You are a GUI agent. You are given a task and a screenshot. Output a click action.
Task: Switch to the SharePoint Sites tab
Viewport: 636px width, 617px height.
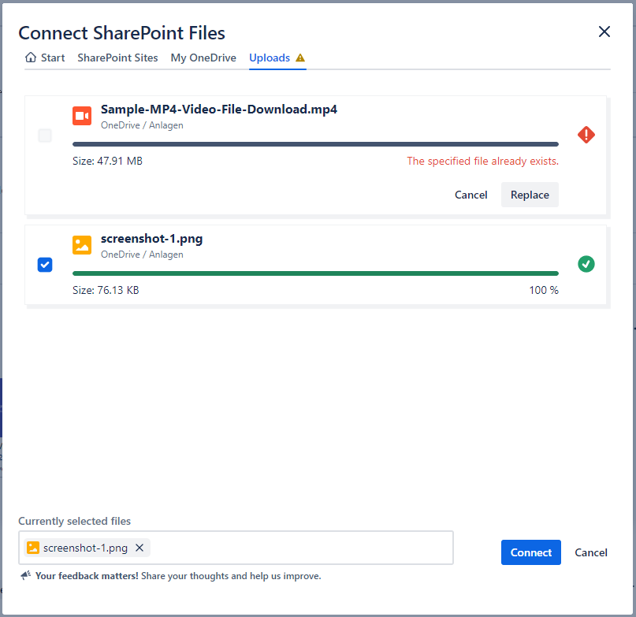coord(117,58)
